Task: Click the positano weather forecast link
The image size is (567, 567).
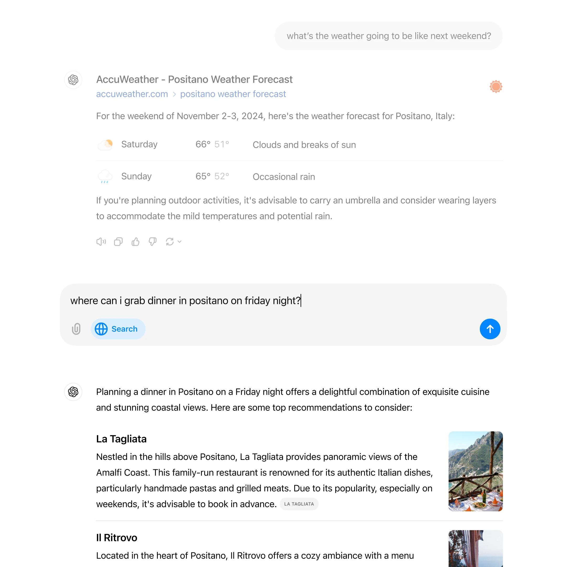Action: click(233, 94)
